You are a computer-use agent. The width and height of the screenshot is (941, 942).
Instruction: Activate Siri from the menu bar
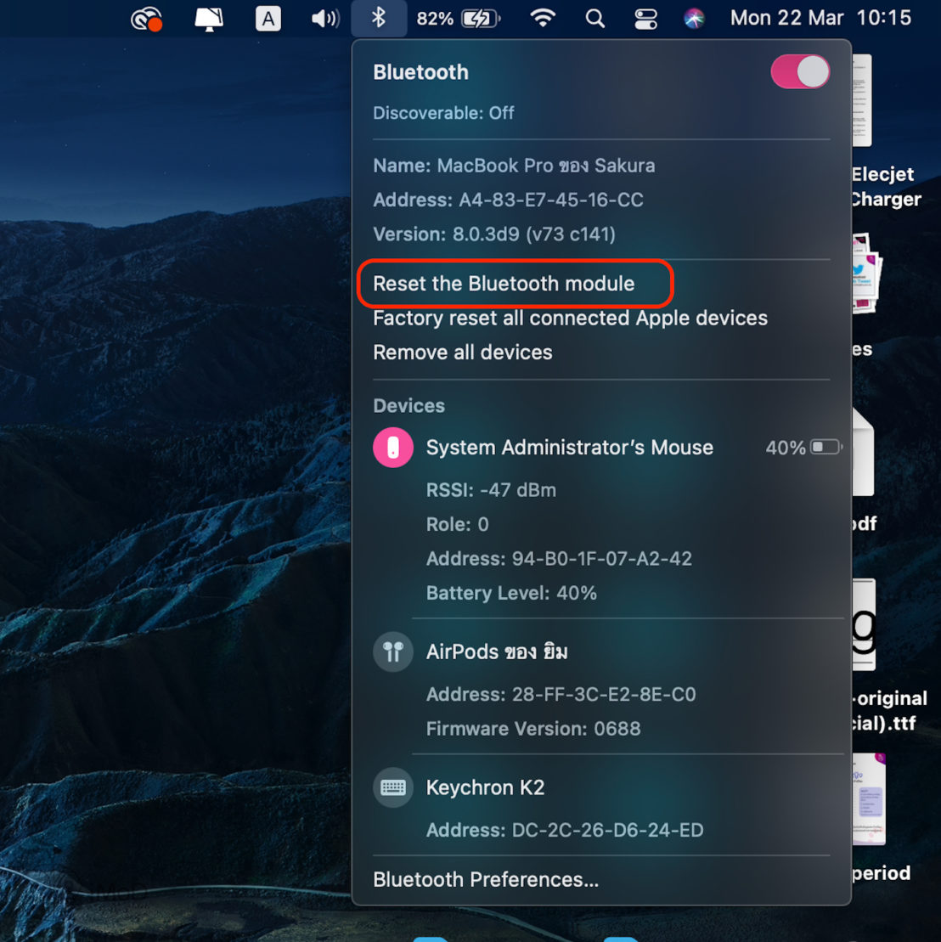coord(694,18)
